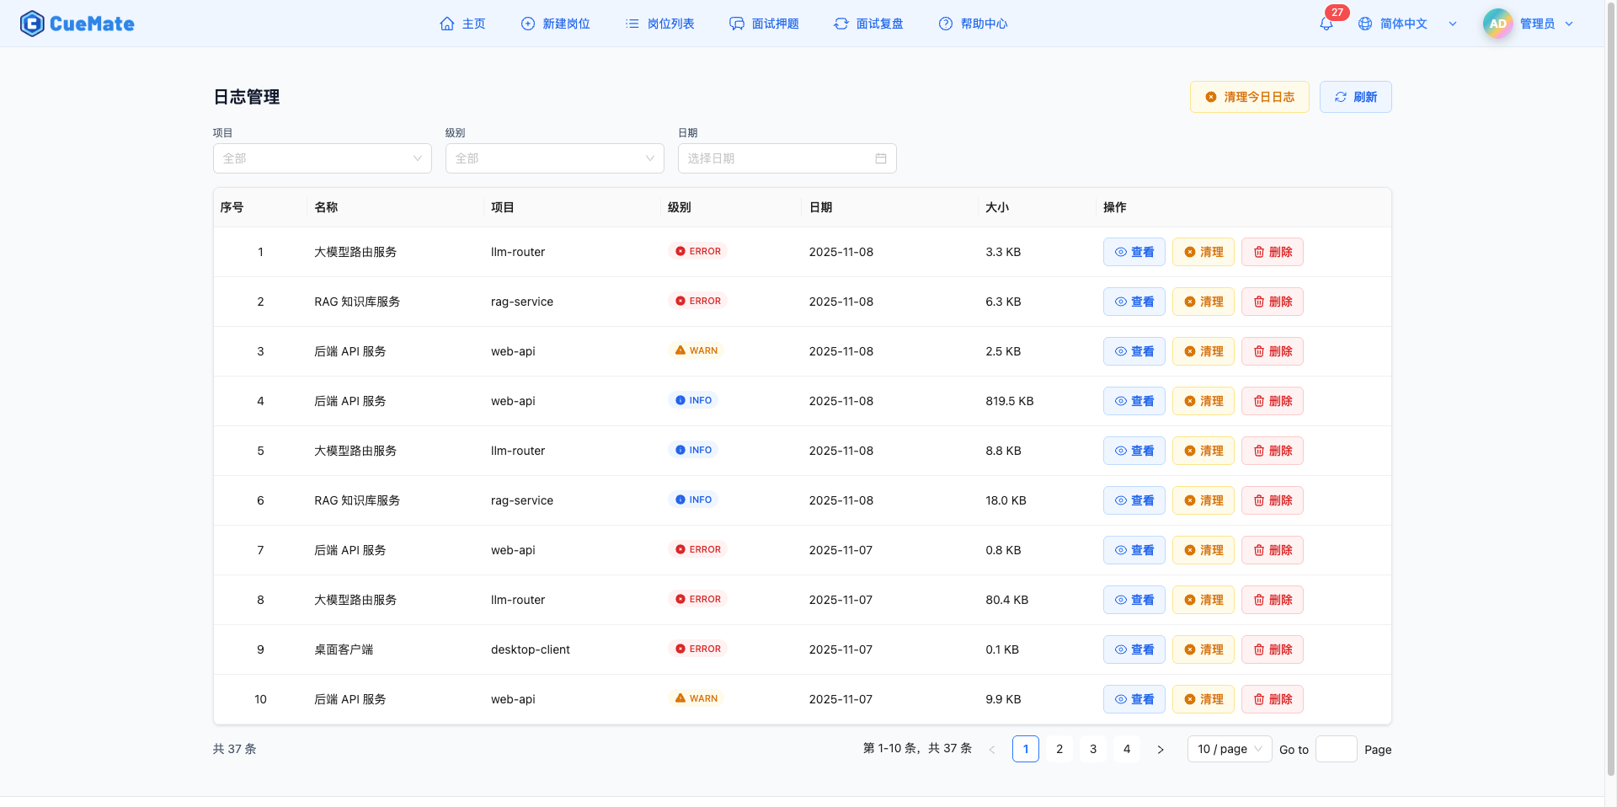This screenshot has height=807, width=1617.
Task: Open the 10 / page size dropdown
Action: (1229, 749)
